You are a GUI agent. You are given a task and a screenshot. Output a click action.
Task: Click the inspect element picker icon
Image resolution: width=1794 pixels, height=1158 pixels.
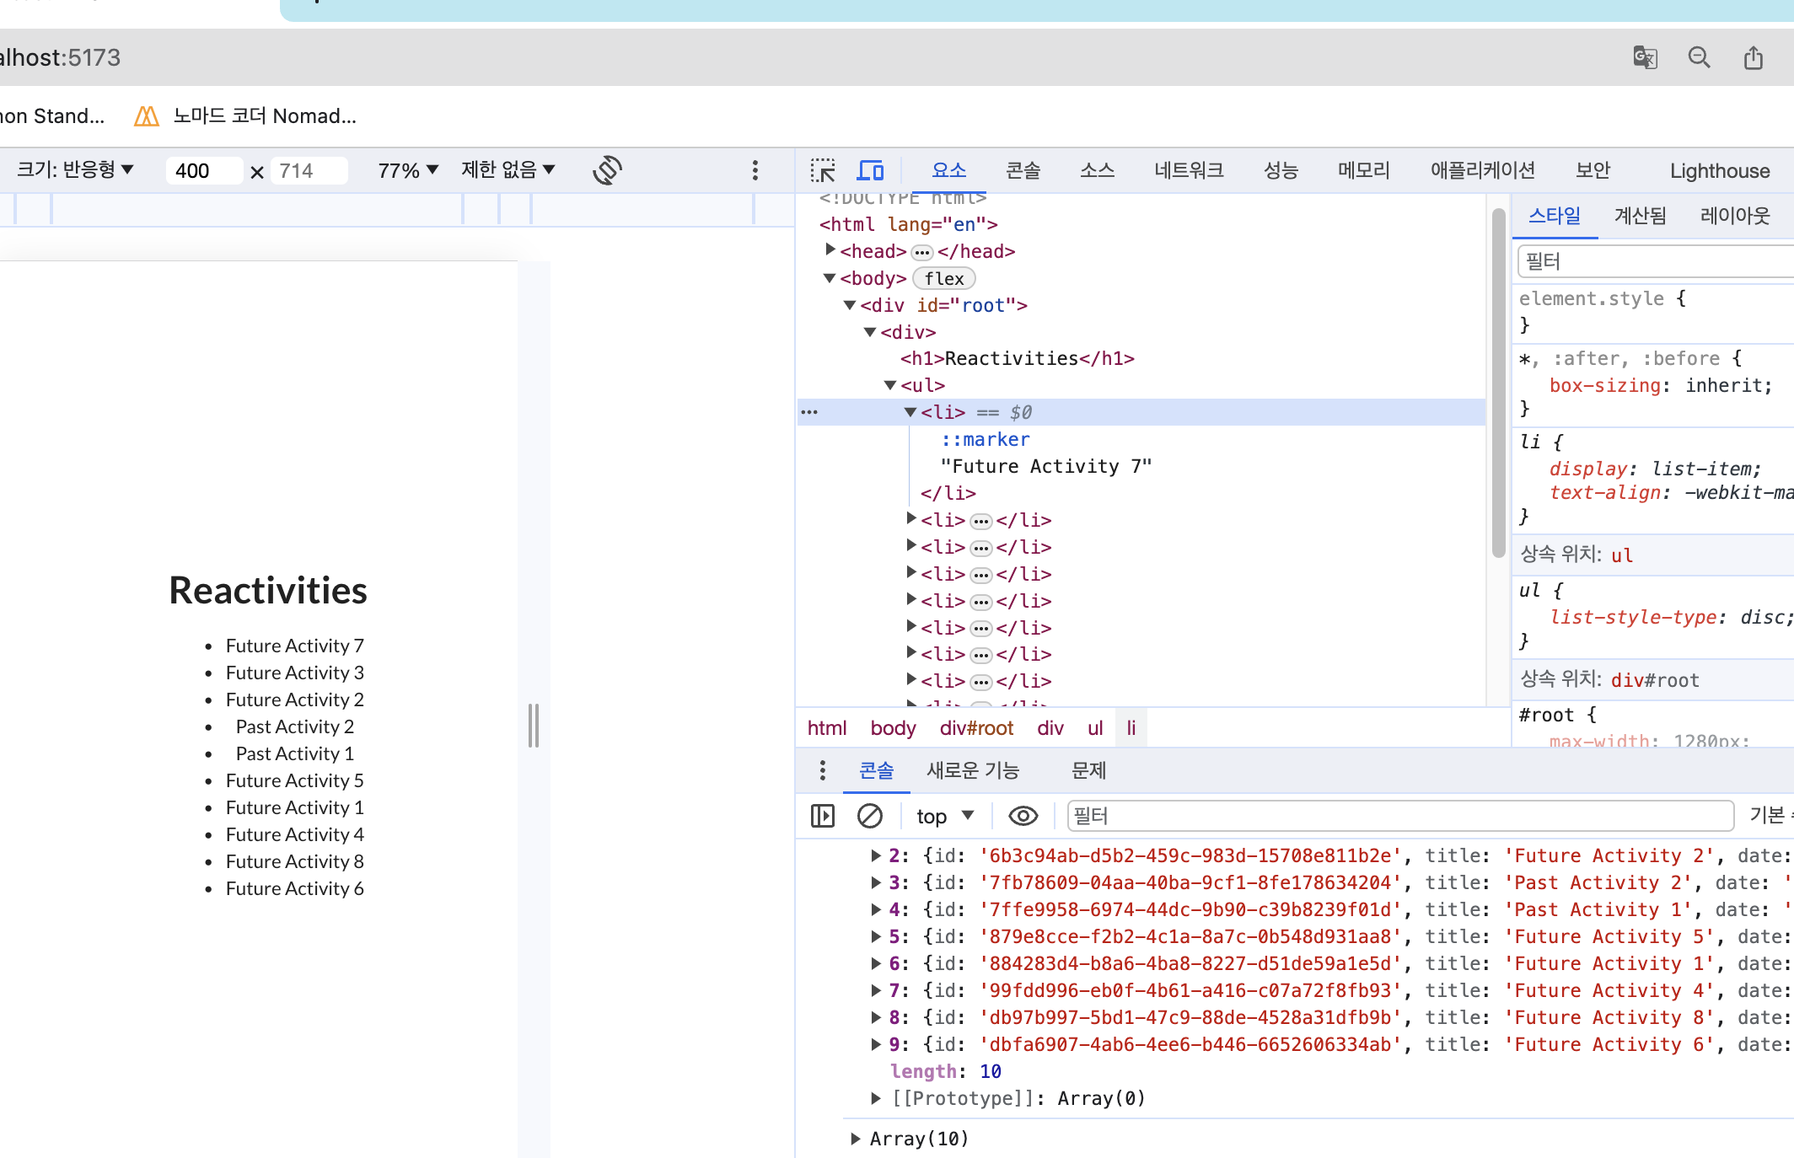point(822,171)
